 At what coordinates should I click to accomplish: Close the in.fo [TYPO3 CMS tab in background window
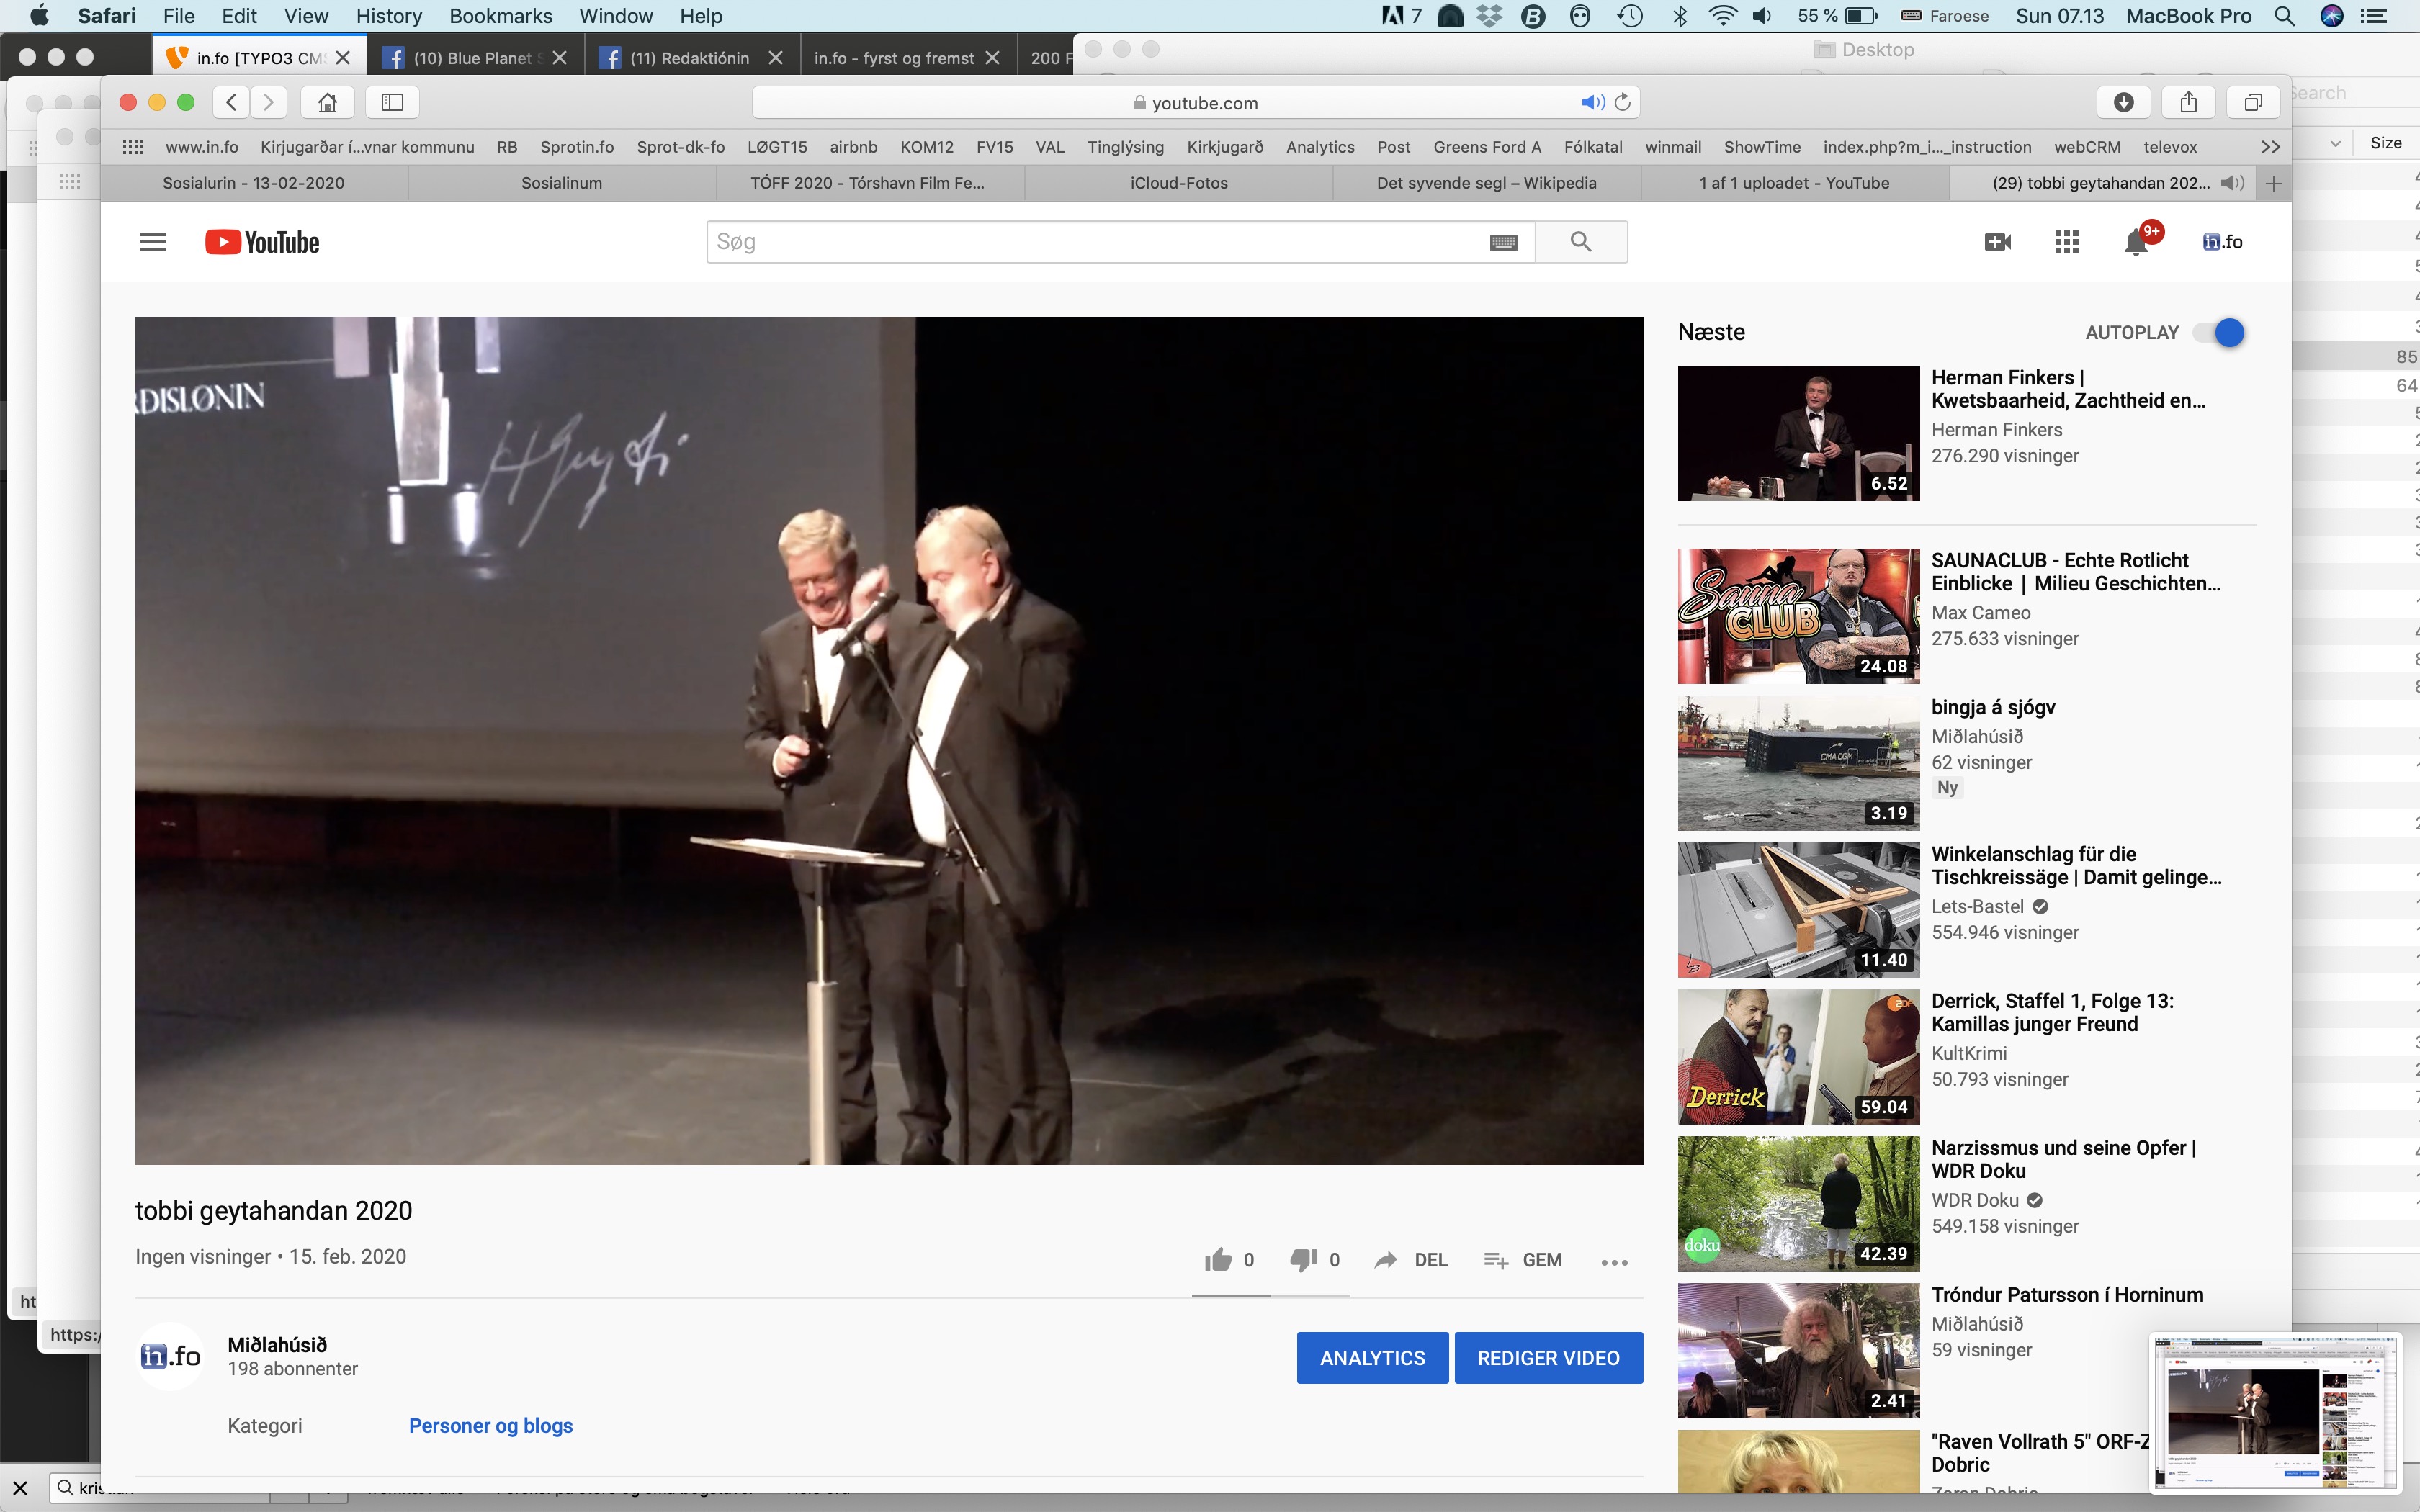(x=343, y=58)
